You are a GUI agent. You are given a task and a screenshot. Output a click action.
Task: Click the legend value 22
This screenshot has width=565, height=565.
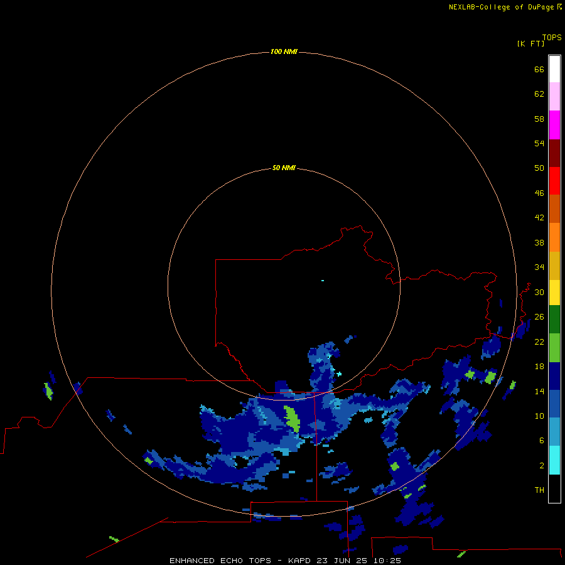[539, 342]
